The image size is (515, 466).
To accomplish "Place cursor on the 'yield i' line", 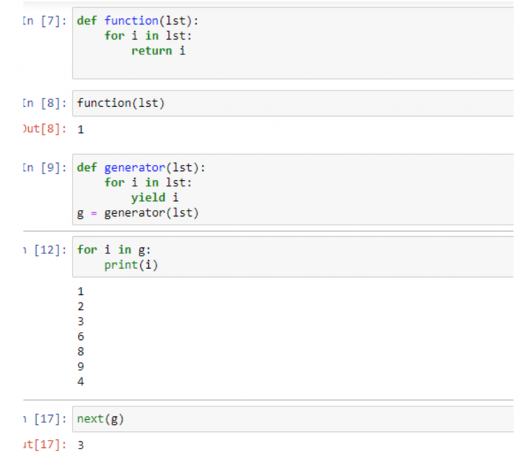I will pos(155,198).
